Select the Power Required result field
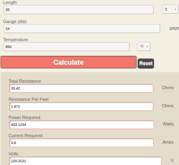179x165 pixels. [x=82, y=125]
